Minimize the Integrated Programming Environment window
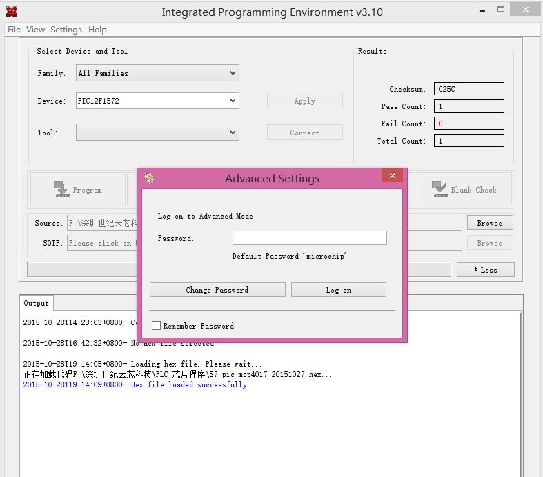Image resolution: width=543 pixels, height=477 pixels. (482, 10)
